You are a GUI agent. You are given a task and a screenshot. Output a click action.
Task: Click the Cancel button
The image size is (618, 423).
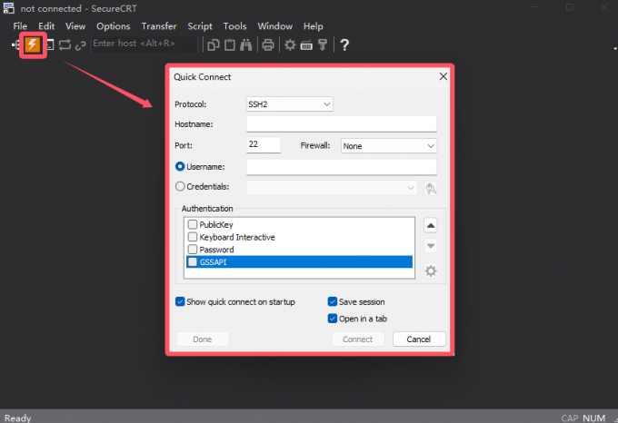click(419, 339)
